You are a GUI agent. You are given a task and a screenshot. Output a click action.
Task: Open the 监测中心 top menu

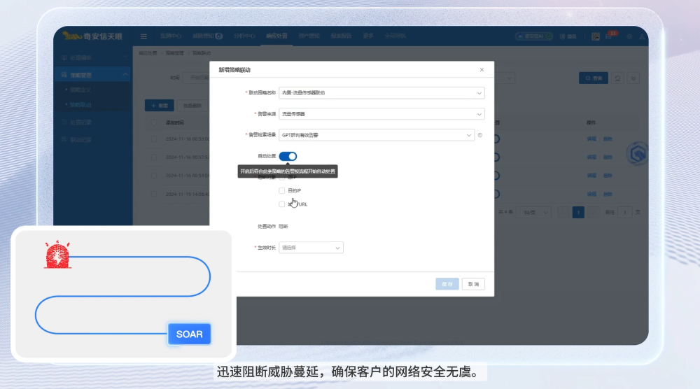(171, 36)
